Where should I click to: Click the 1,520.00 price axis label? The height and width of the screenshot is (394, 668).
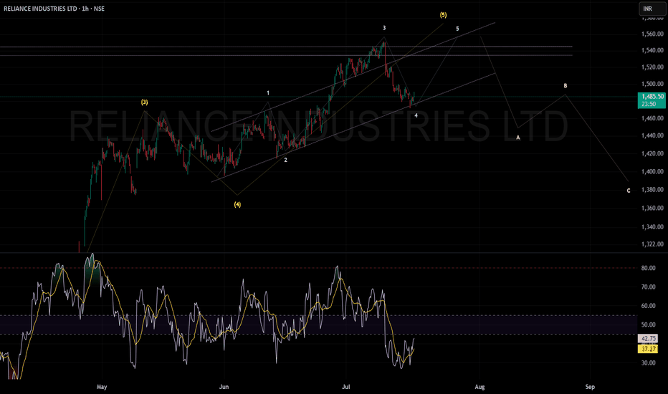click(x=652, y=67)
